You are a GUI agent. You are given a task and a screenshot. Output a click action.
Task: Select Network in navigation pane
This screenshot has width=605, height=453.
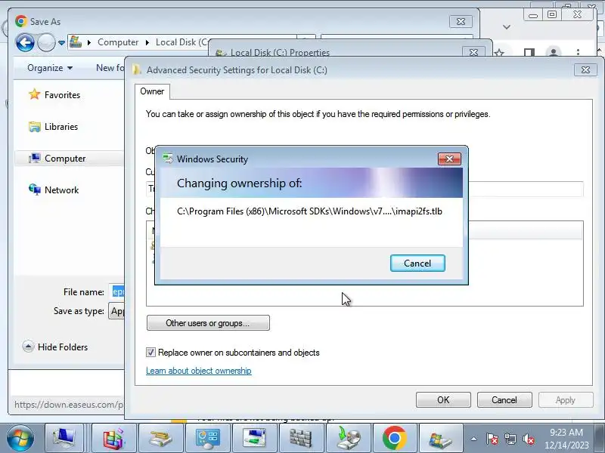point(54,190)
